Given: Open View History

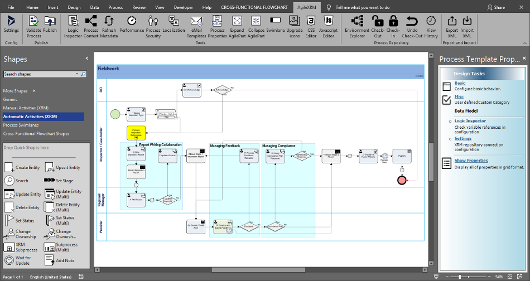Looking at the screenshot, I should 431,26.
